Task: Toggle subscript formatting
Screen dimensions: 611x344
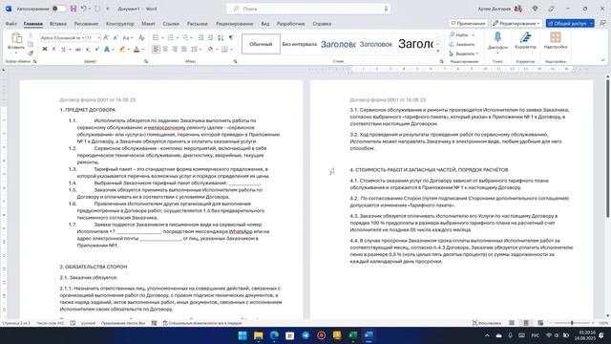Action: tap(88, 49)
